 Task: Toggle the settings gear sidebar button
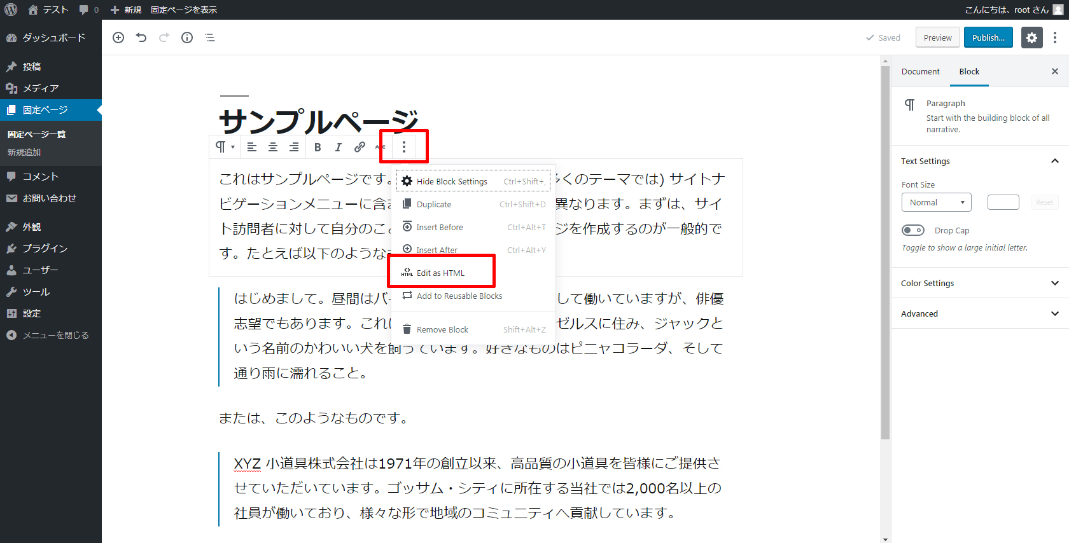pos(1031,38)
